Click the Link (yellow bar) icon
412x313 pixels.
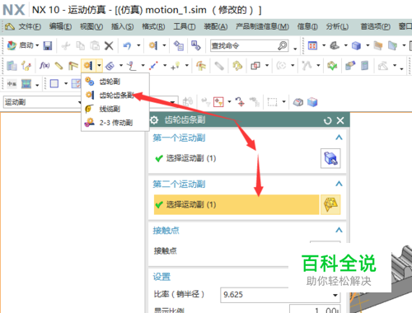(x=59, y=66)
